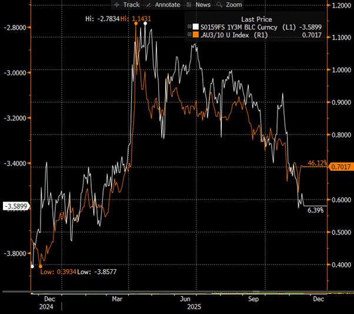Click the 0.7017 last price value in legend

pos(312,35)
